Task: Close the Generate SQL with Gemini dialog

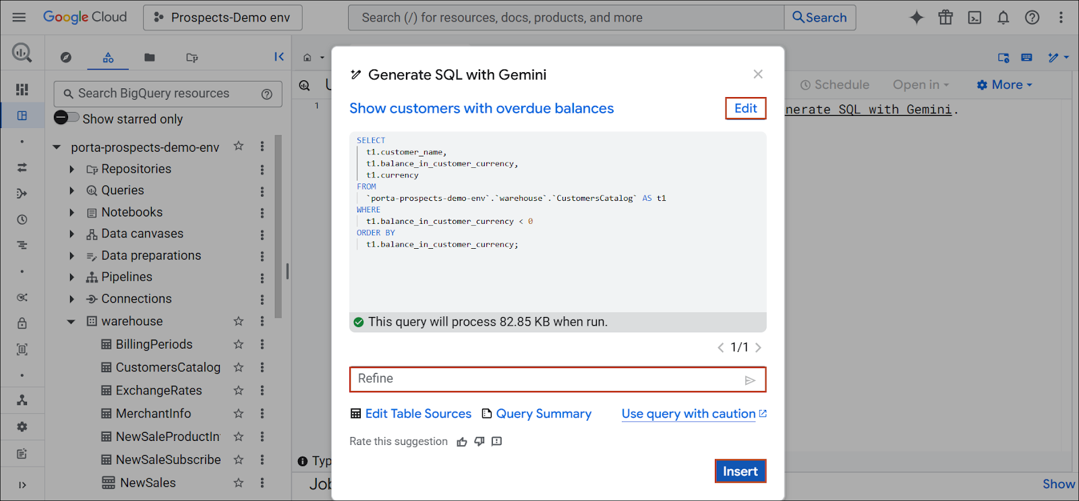Action: coord(758,74)
